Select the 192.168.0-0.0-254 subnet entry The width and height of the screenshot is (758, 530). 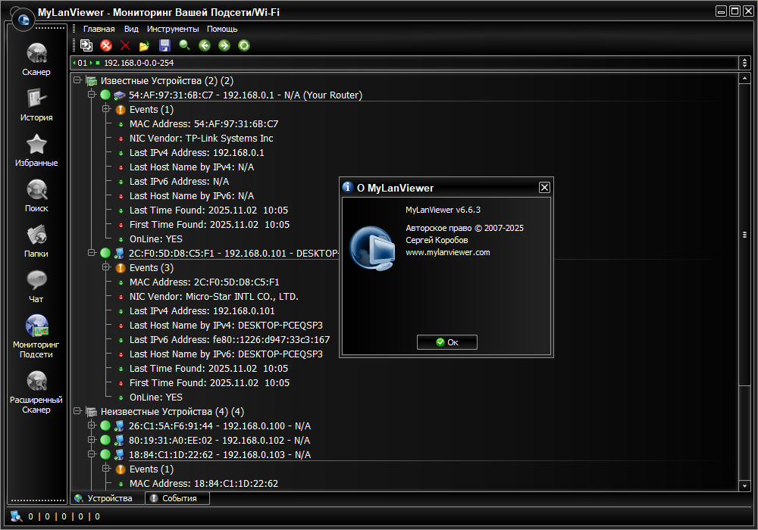click(x=139, y=63)
